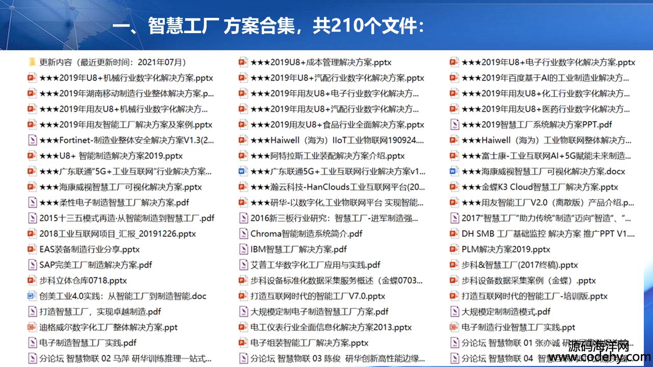The height and width of the screenshot is (367, 653).
Task: Click the PowerPoint icon of 2019年U8+电子行业数字化解决方案.pptx
Action: pos(454,62)
